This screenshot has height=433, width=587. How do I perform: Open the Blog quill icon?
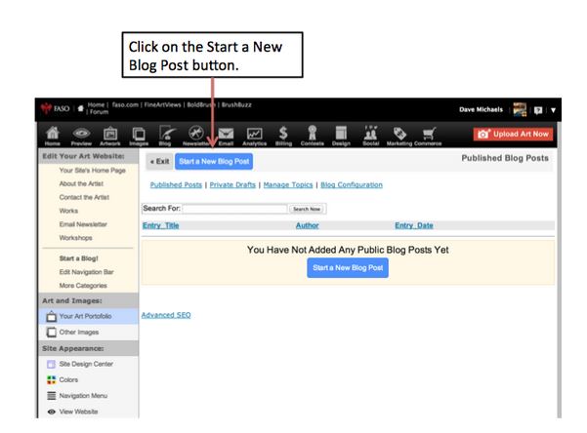click(165, 136)
